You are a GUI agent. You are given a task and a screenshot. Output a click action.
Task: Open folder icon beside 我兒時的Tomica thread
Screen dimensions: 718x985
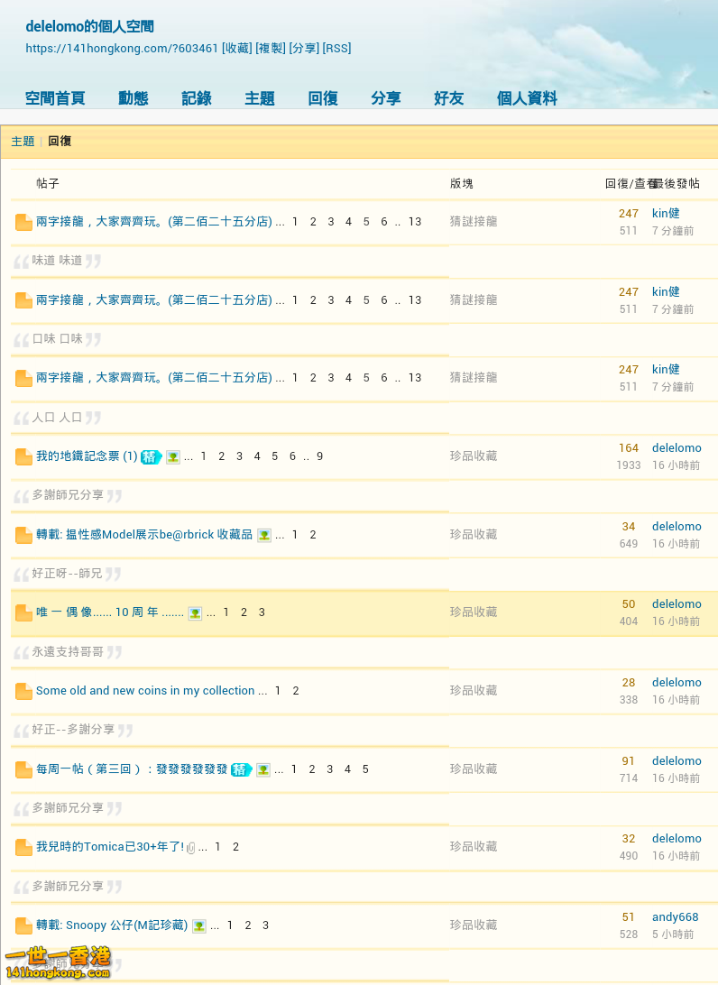[x=23, y=847]
